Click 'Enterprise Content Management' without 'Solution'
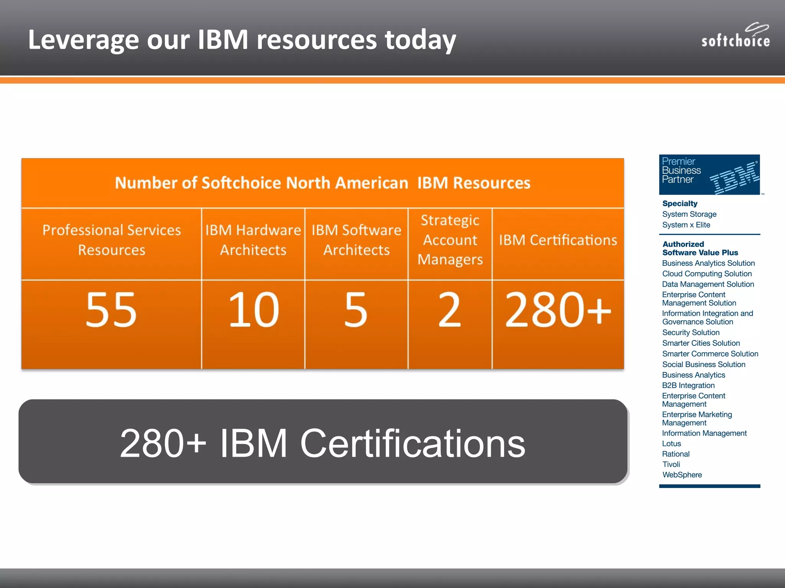This screenshot has width=785, height=588. [694, 400]
